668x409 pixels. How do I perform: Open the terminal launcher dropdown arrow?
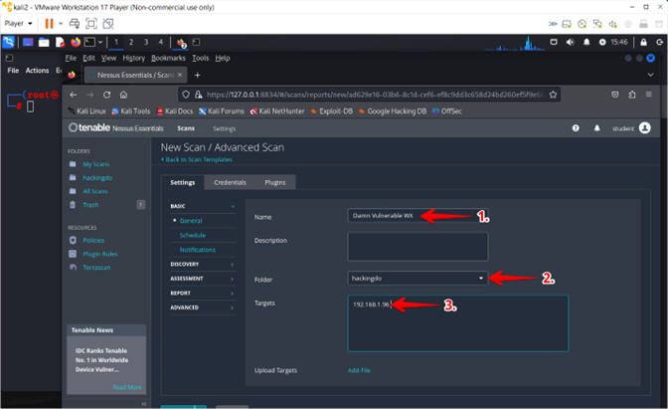pyautogui.click(x=100, y=42)
